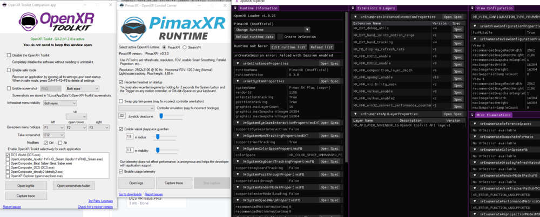Image resolution: width=540 pixels, height=217 pixels.
Task: Toggle Enable visual playspace guardian
Action: click(x=121, y=129)
